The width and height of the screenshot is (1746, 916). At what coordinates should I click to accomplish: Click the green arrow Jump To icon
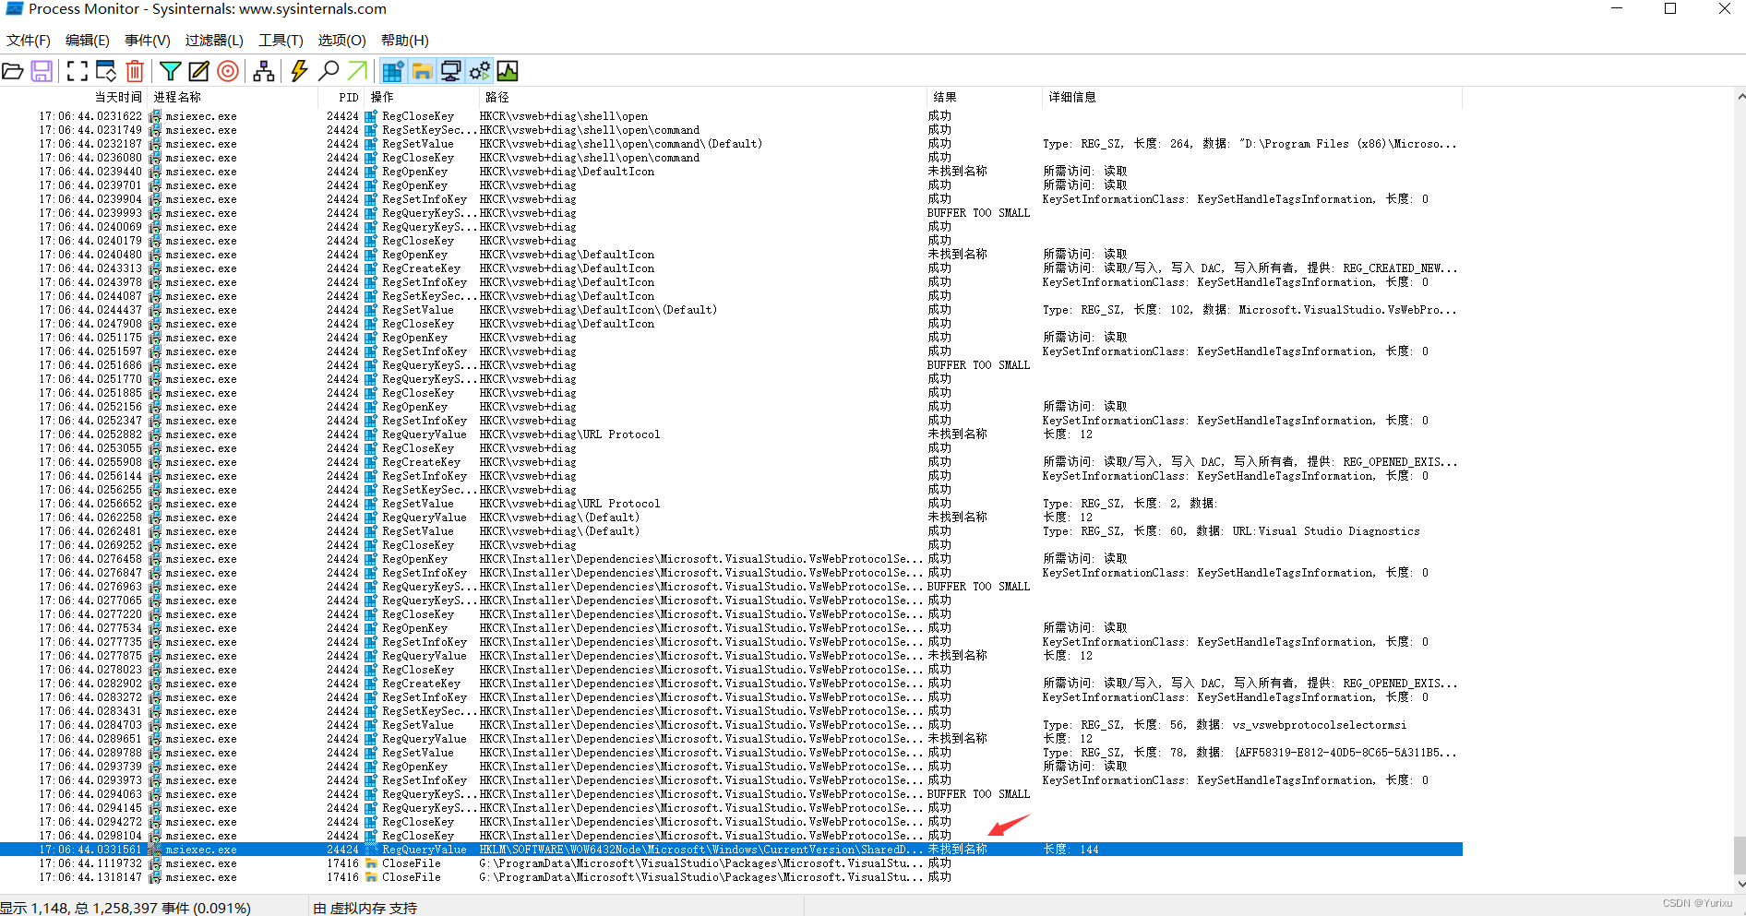(357, 71)
